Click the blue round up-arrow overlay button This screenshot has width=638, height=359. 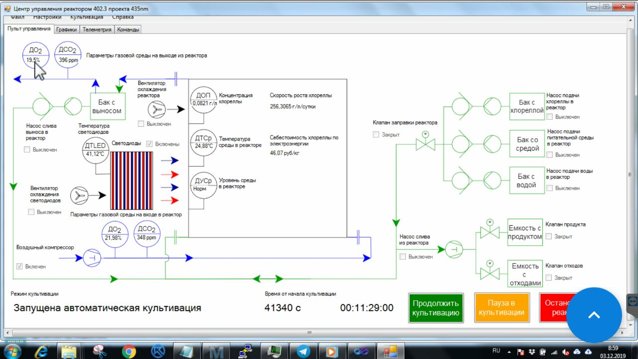pos(594,315)
